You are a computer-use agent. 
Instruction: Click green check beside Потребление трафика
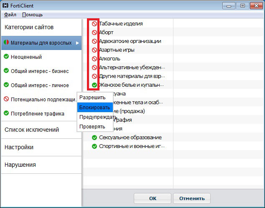point(6,113)
